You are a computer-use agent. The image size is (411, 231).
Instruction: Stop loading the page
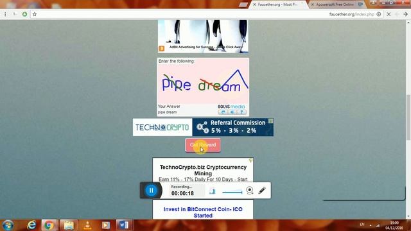[x=389, y=14]
